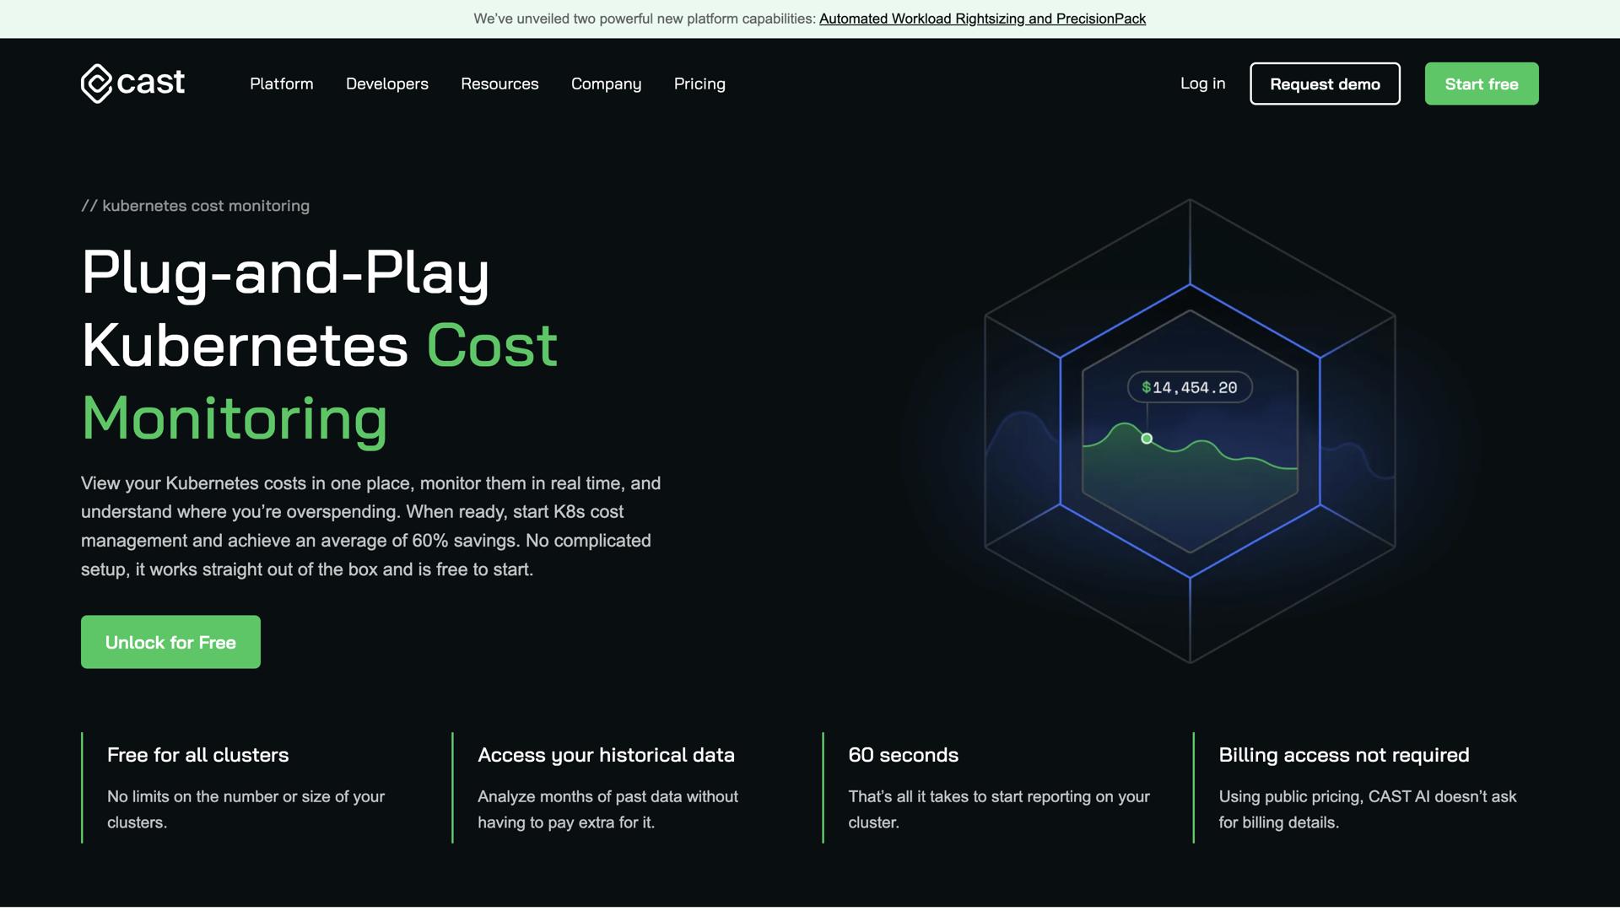Click Unlock for Free button
This screenshot has width=1620, height=911.
(170, 642)
